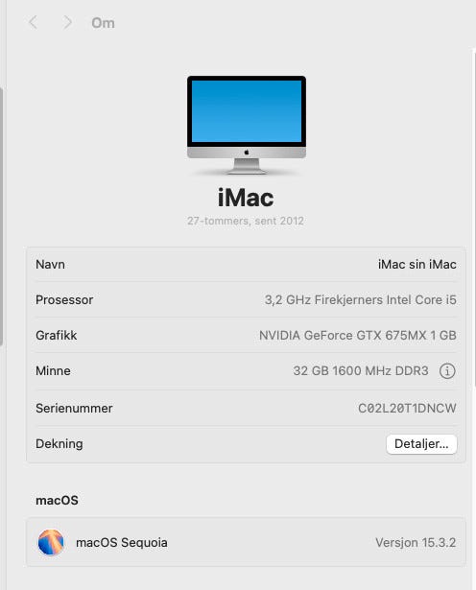Click the Grafikk NVIDIA GeForce value

coord(357,335)
